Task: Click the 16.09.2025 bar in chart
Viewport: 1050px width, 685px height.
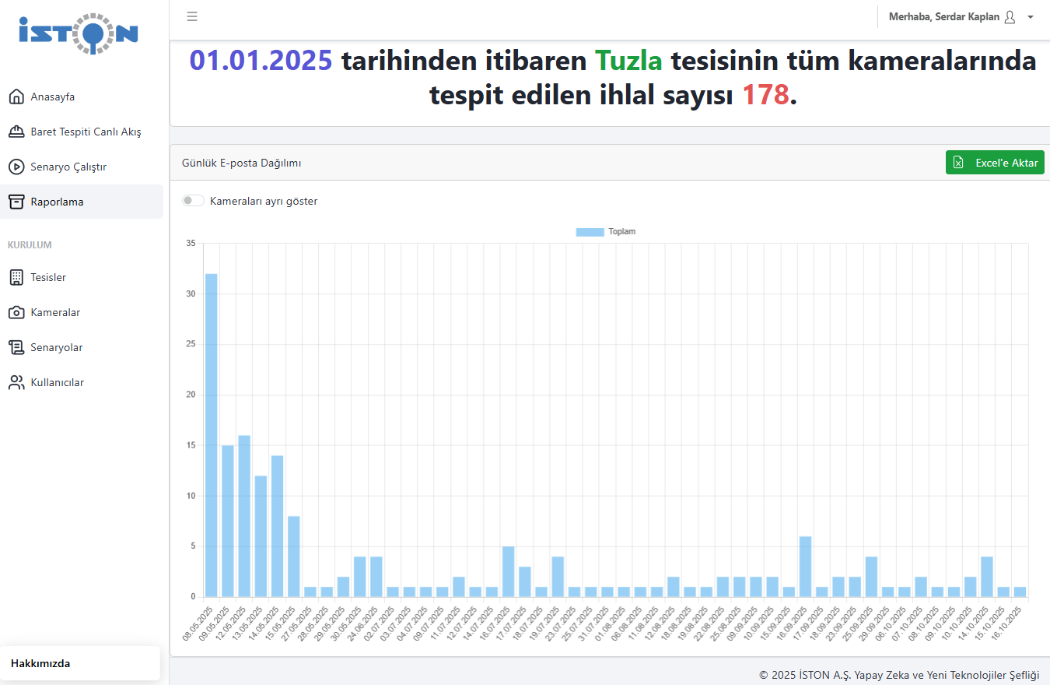Action: [x=805, y=567]
